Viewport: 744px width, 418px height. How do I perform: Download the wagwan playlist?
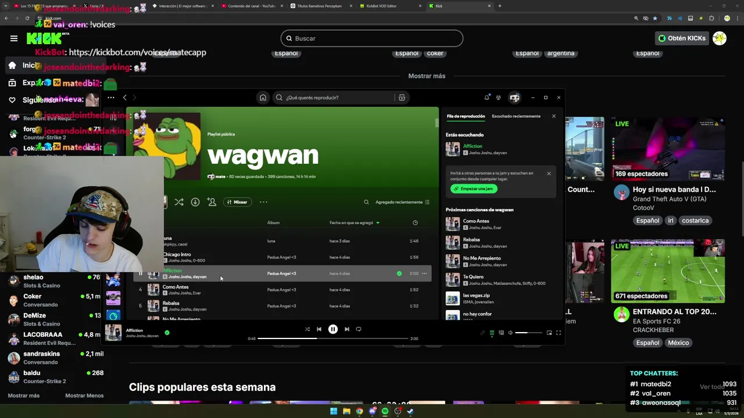coord(195,202)
